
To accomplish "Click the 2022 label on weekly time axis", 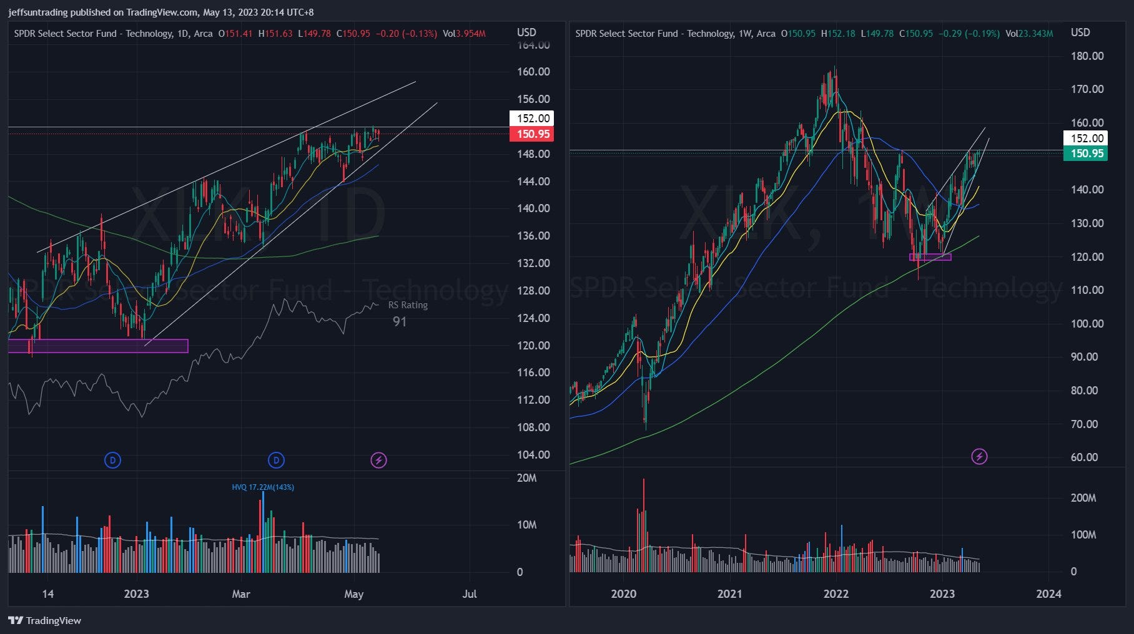I will click(836, 594).
